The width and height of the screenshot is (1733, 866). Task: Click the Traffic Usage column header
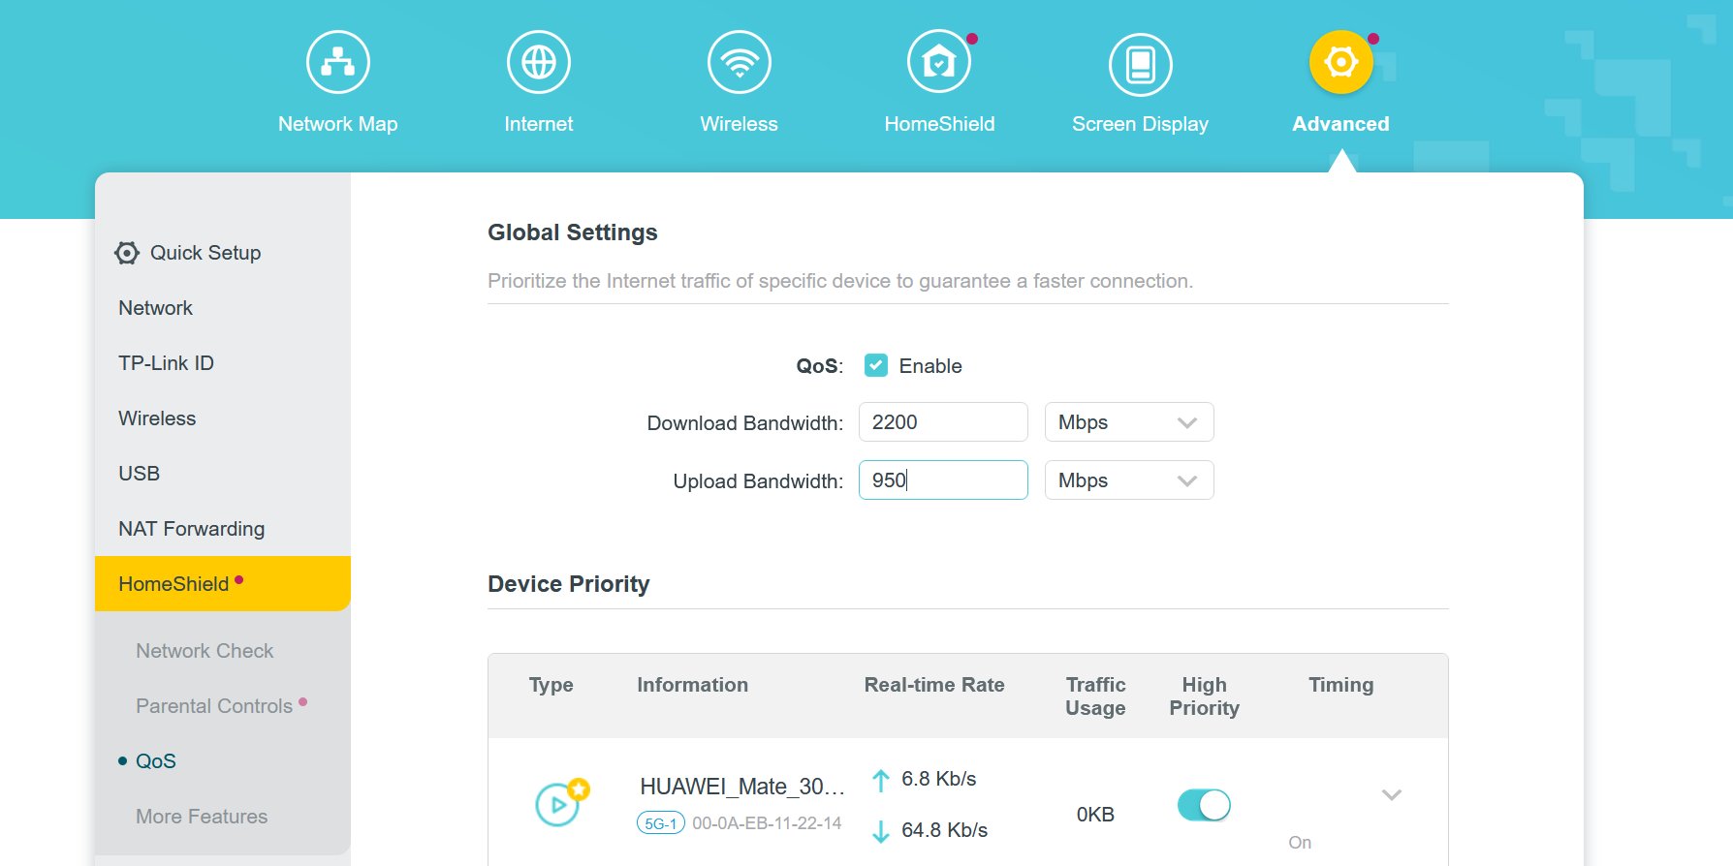[x=1095, y=696]
